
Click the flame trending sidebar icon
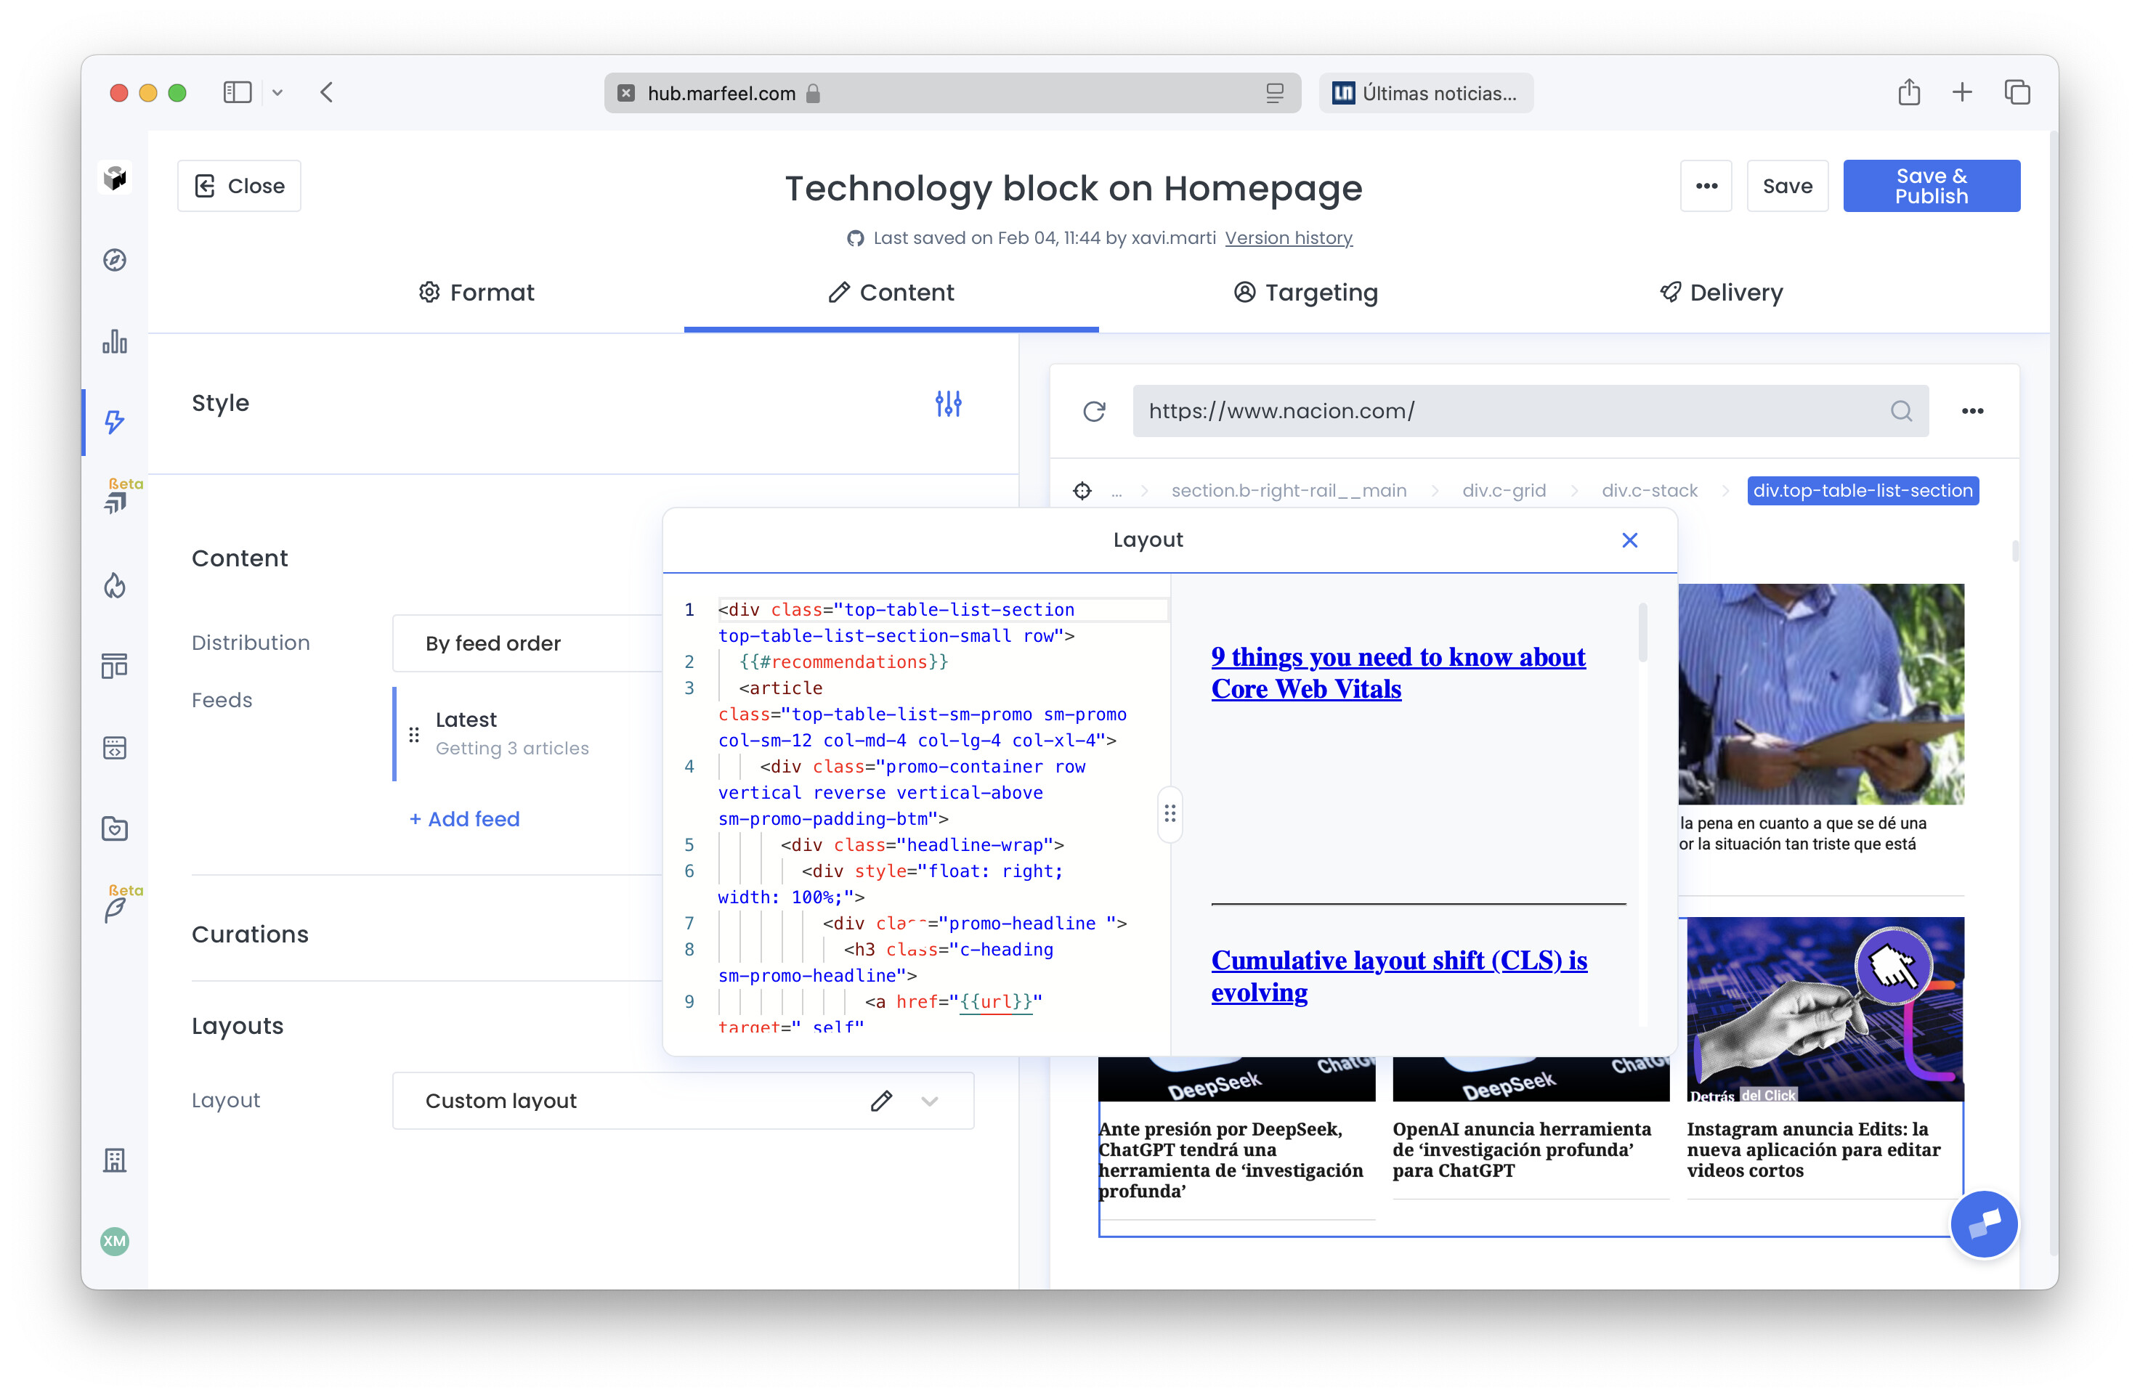pos(114,586)
